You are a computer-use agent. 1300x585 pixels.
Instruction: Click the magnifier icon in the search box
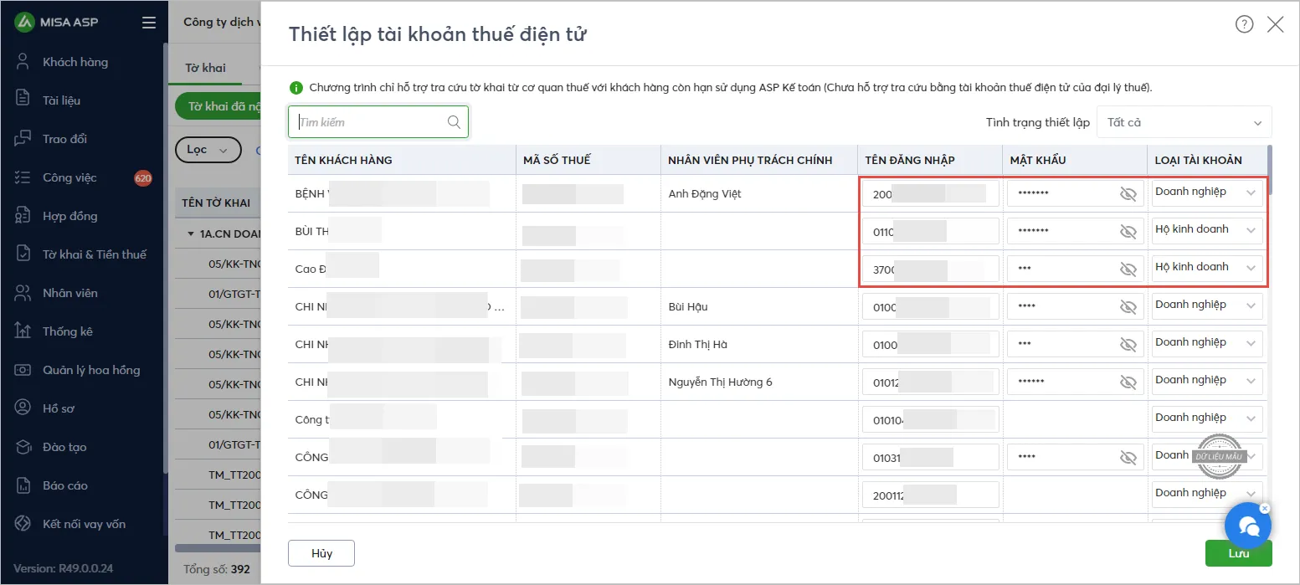click(454, 122)
